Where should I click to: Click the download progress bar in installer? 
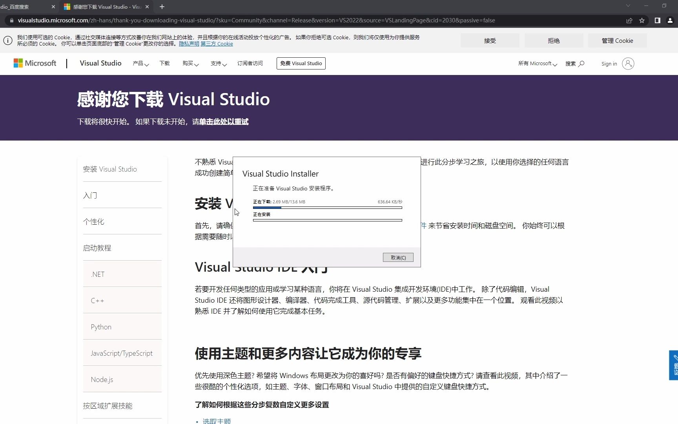(x=328, y=208)
